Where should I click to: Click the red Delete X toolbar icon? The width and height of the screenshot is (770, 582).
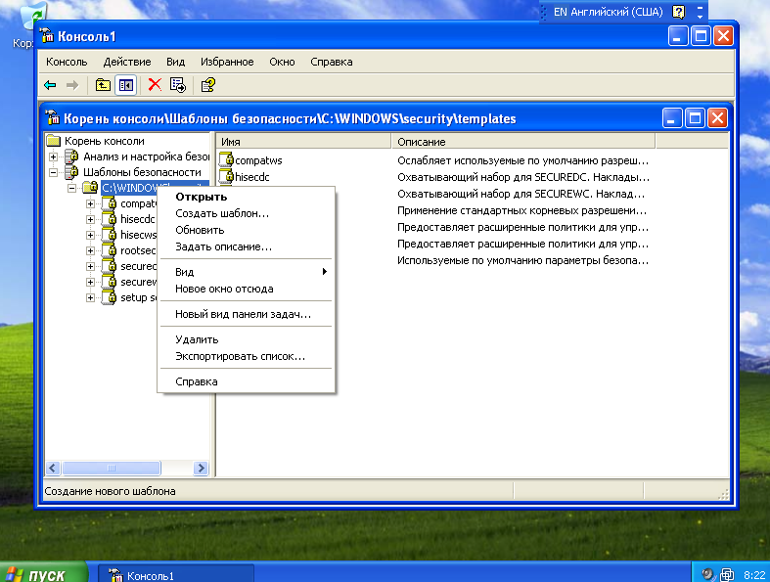[155, 85]
